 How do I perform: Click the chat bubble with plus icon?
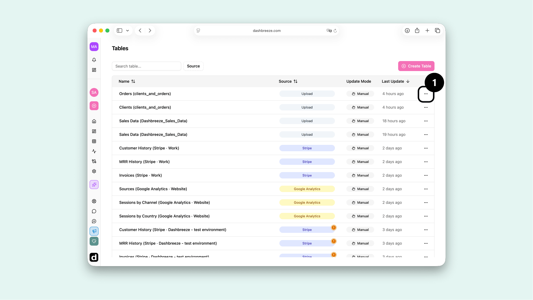94,221
